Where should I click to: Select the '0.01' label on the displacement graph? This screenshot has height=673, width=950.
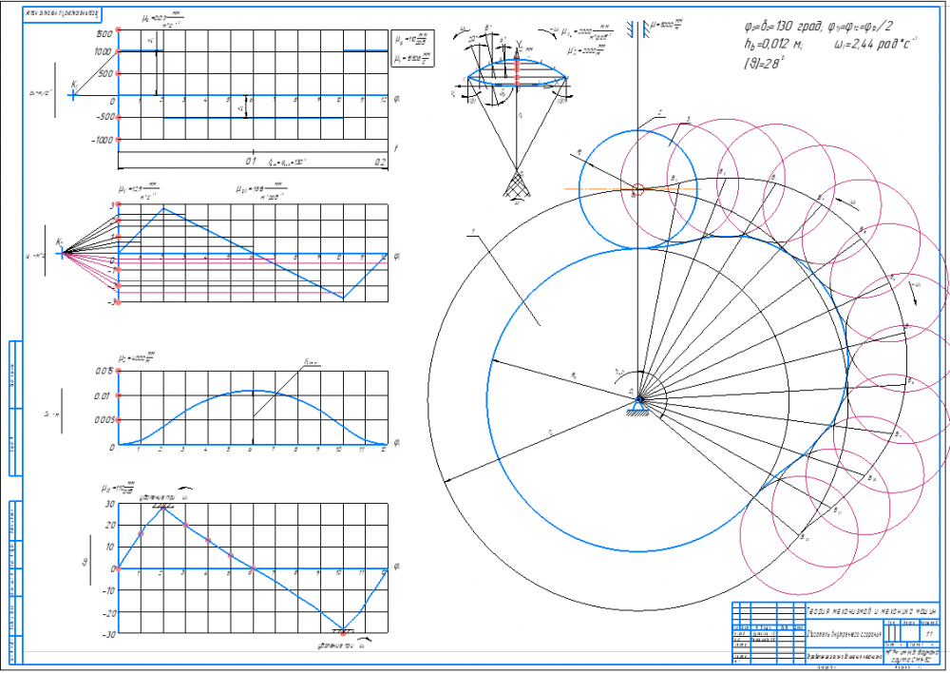click(x=102, y=396)
